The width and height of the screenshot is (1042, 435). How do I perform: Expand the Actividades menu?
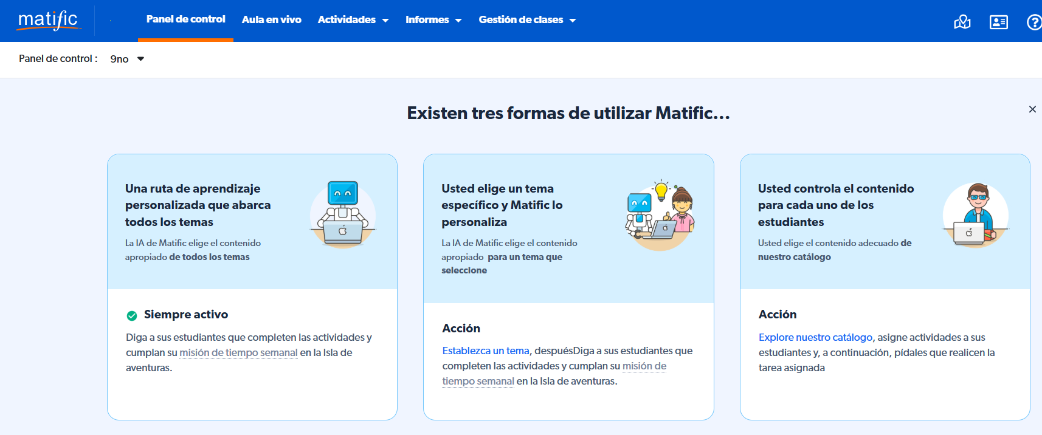point(353,19)
